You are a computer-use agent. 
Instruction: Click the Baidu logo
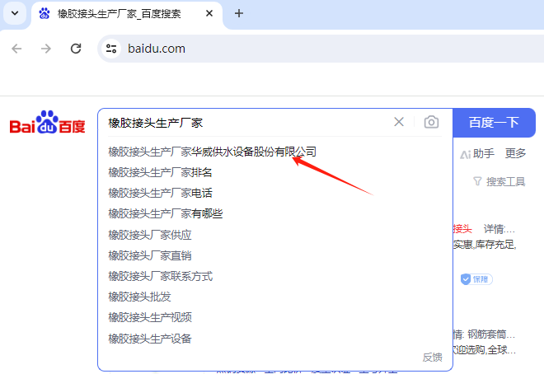tap(47, 124)
